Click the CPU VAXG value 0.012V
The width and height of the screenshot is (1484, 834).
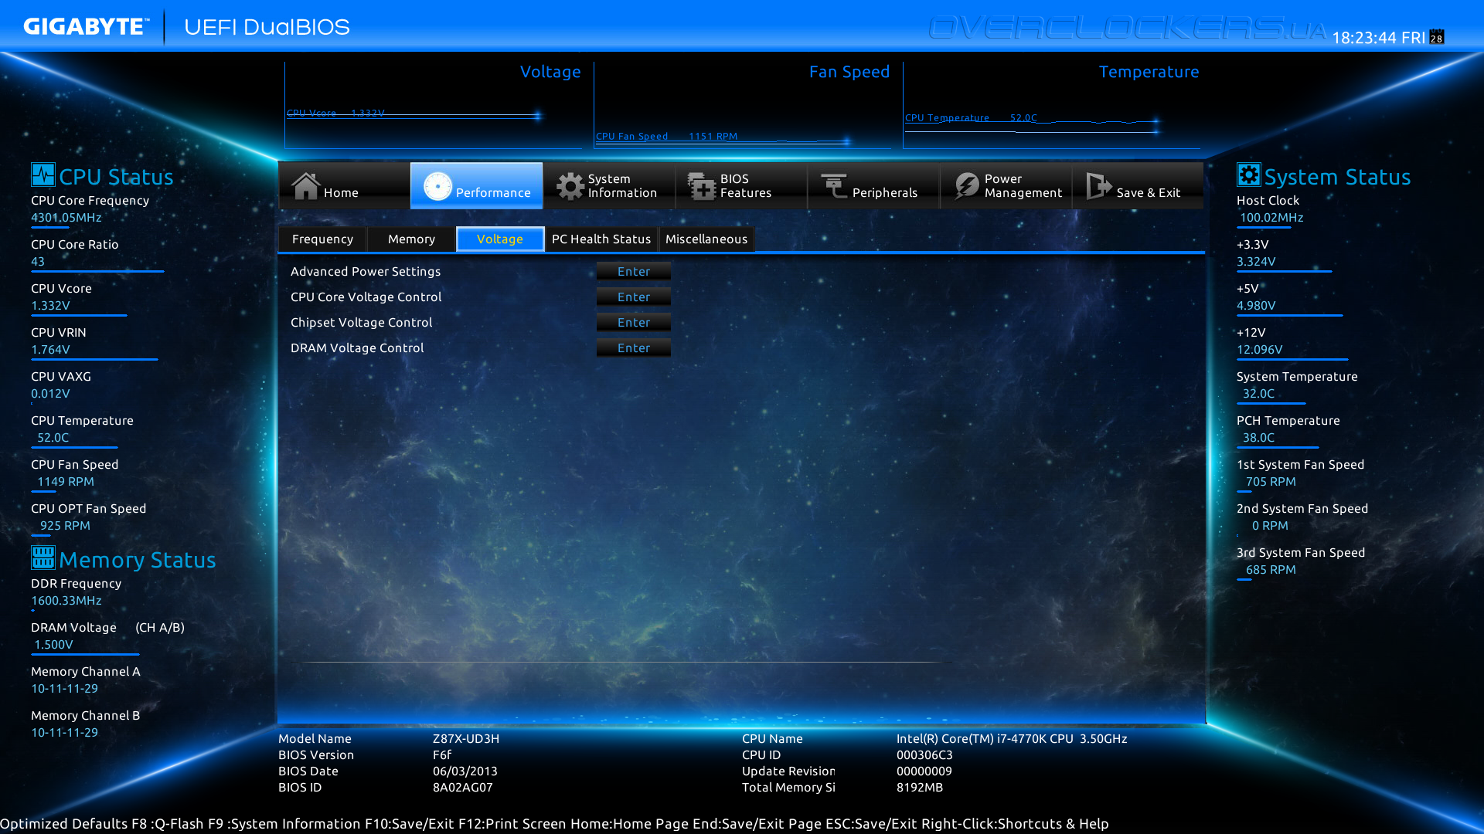50,393
